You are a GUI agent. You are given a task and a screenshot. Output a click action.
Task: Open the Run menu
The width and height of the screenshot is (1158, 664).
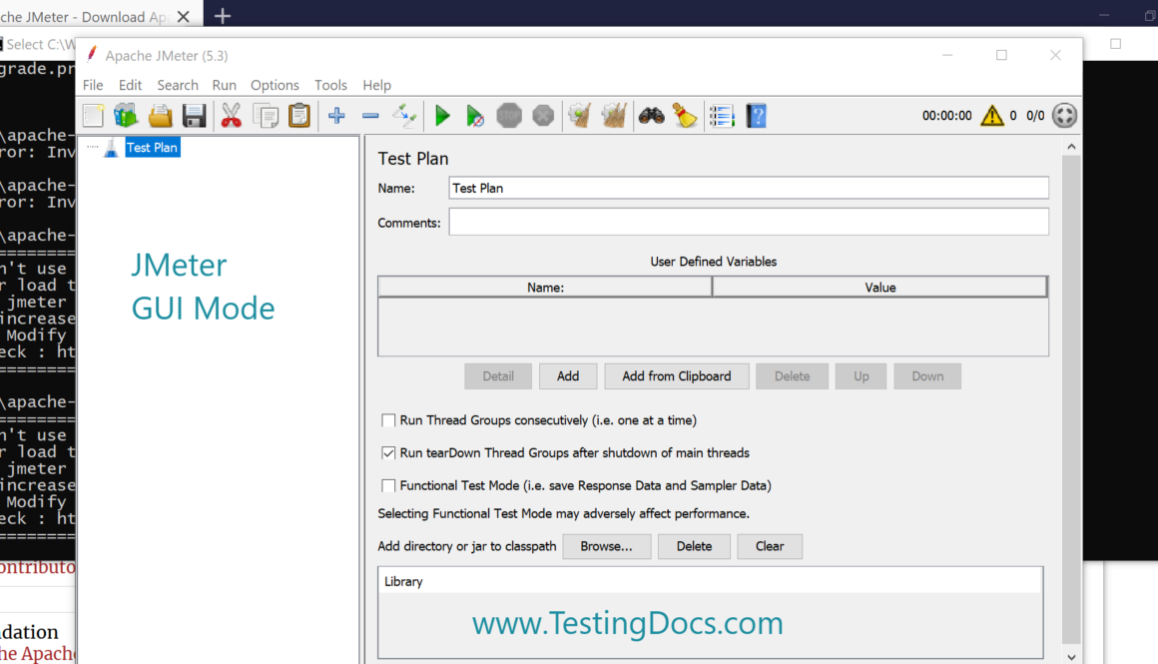(225, 85)
